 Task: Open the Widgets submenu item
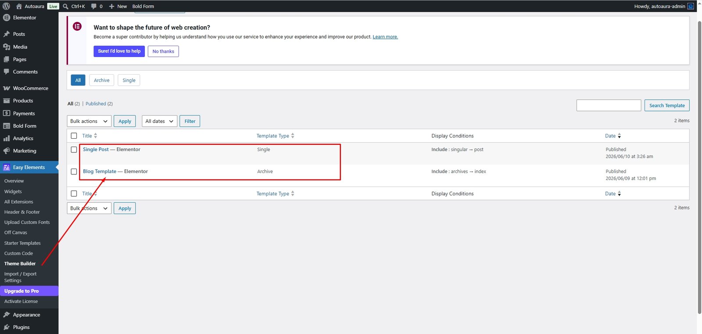click(x=13, y=191)
